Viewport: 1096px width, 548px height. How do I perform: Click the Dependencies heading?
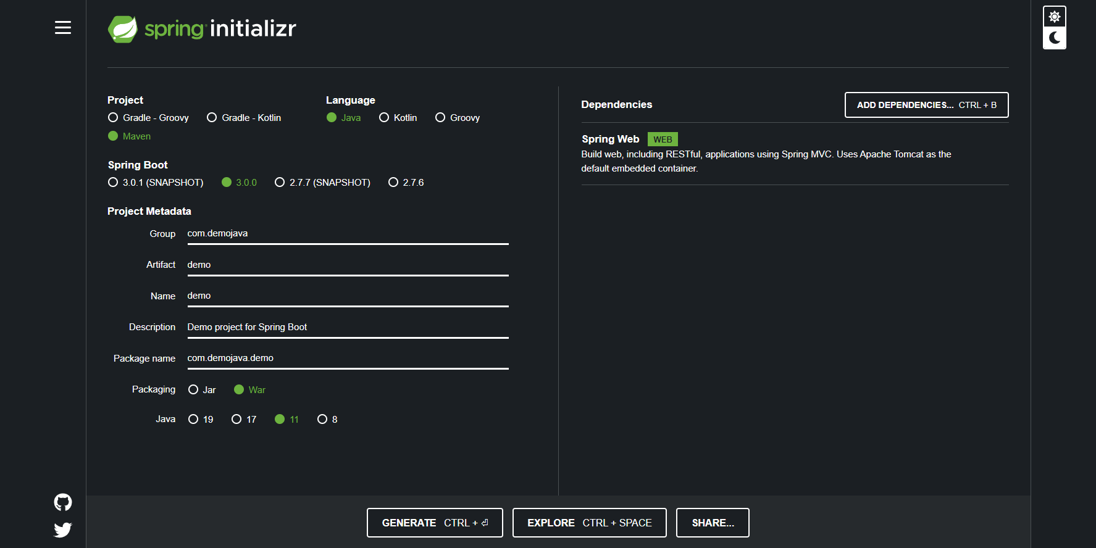(616, 105)
